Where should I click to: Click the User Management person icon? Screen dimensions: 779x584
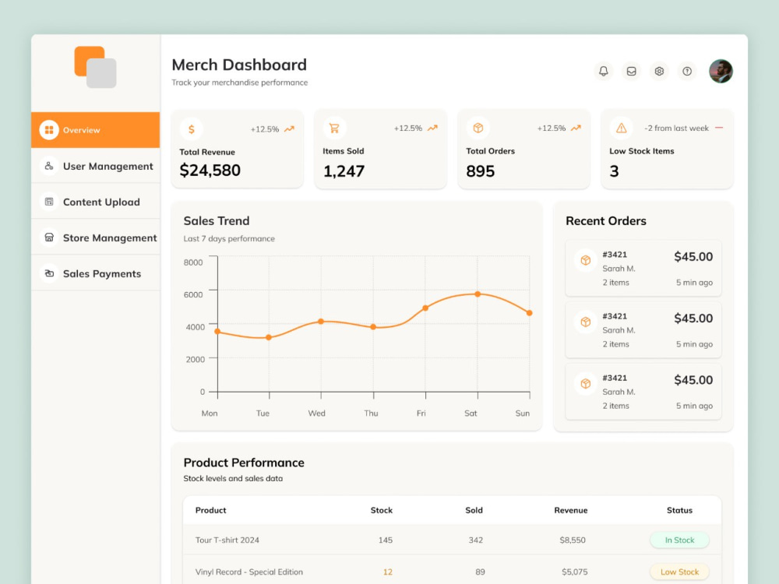point(48,166)
